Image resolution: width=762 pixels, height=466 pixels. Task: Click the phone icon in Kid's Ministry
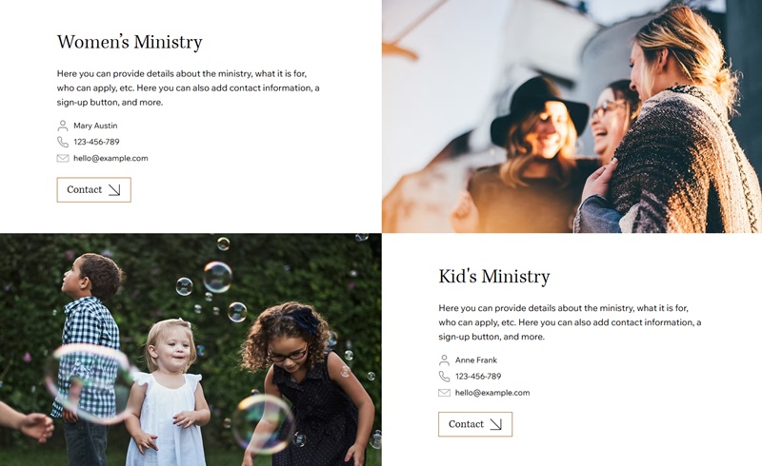(444, 377)
